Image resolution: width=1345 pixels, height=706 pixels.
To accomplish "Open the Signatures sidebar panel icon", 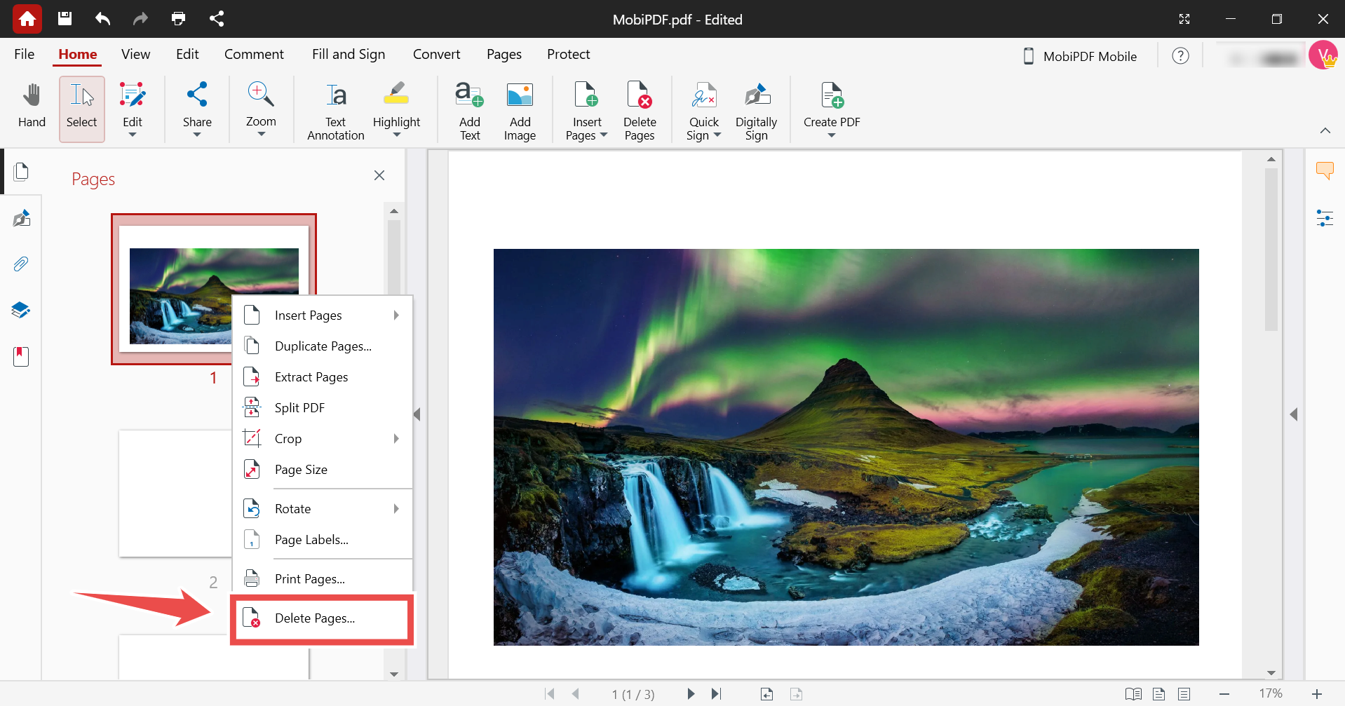I will pos(22,218).
